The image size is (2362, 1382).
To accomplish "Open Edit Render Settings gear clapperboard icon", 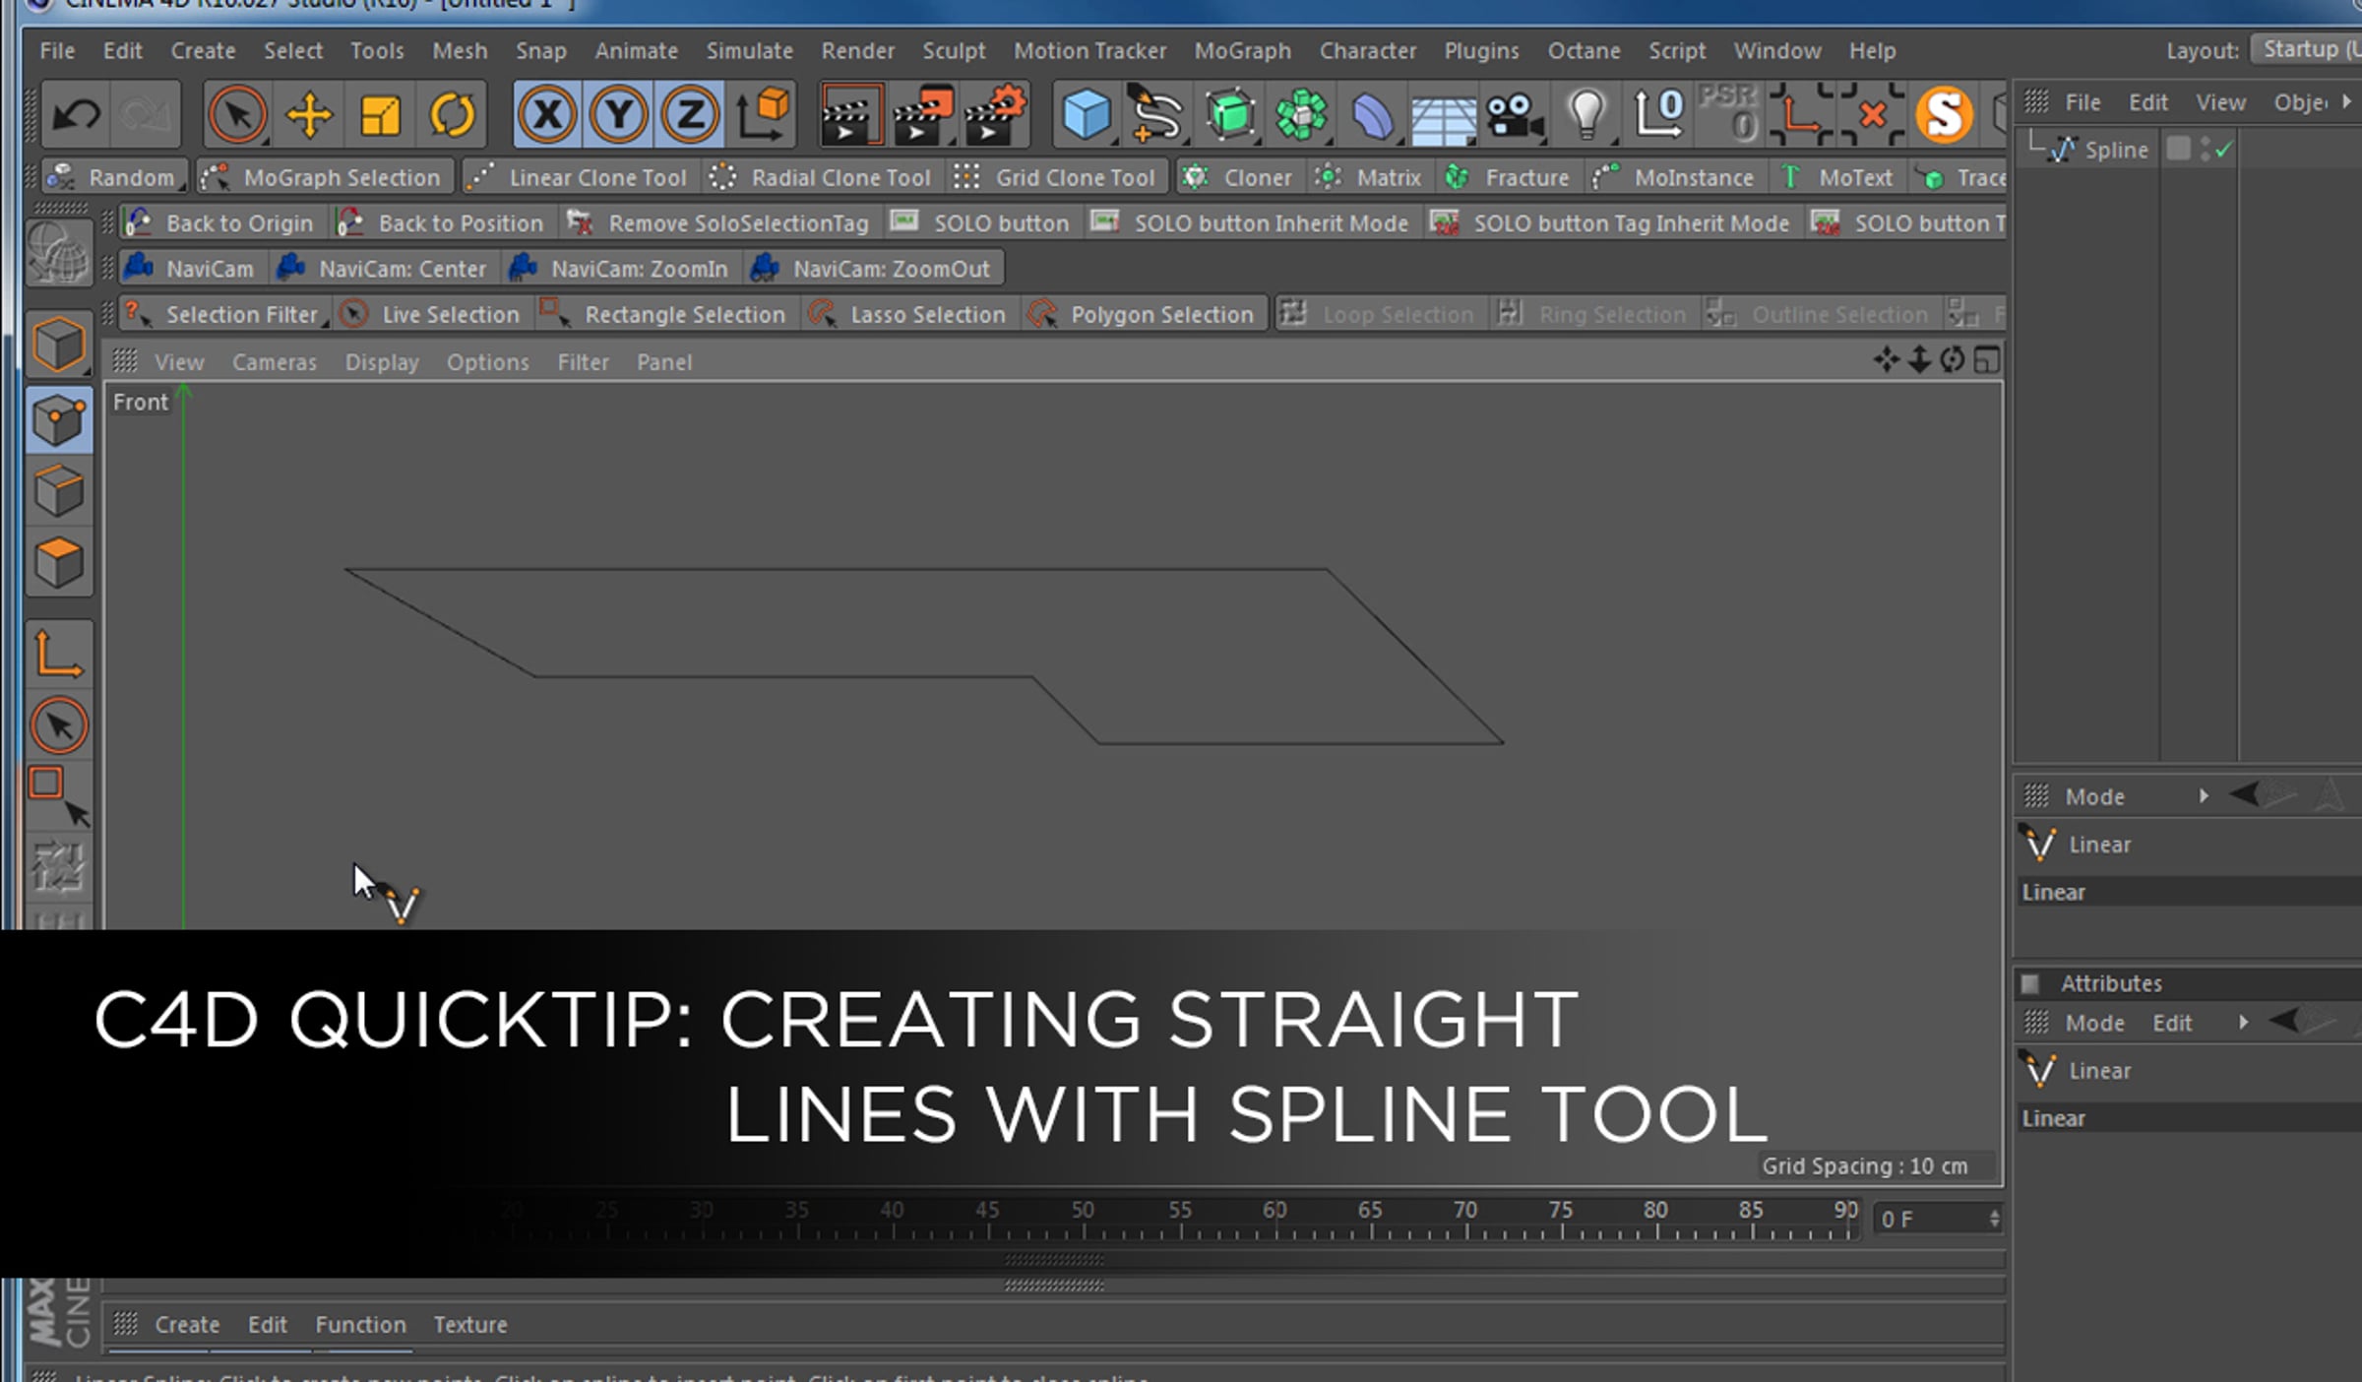I will pyautogui.click(x=995, y=115).
